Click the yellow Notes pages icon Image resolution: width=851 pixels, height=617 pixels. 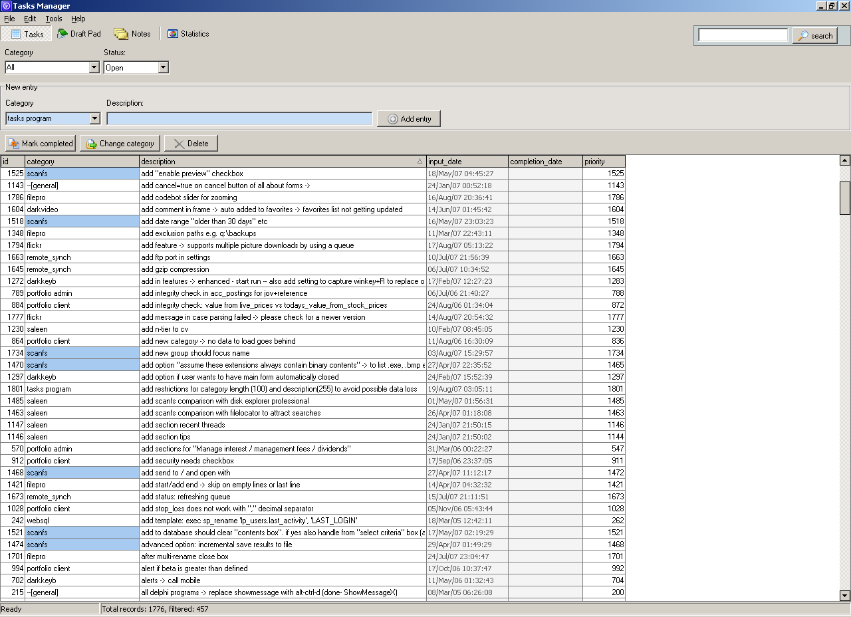120,33
